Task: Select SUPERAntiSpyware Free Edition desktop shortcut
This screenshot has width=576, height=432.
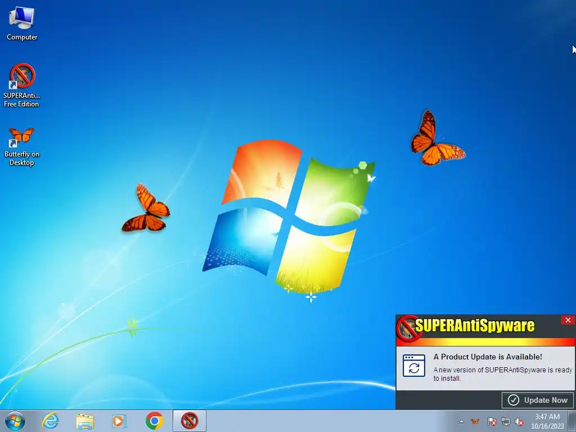Action: 22,85
